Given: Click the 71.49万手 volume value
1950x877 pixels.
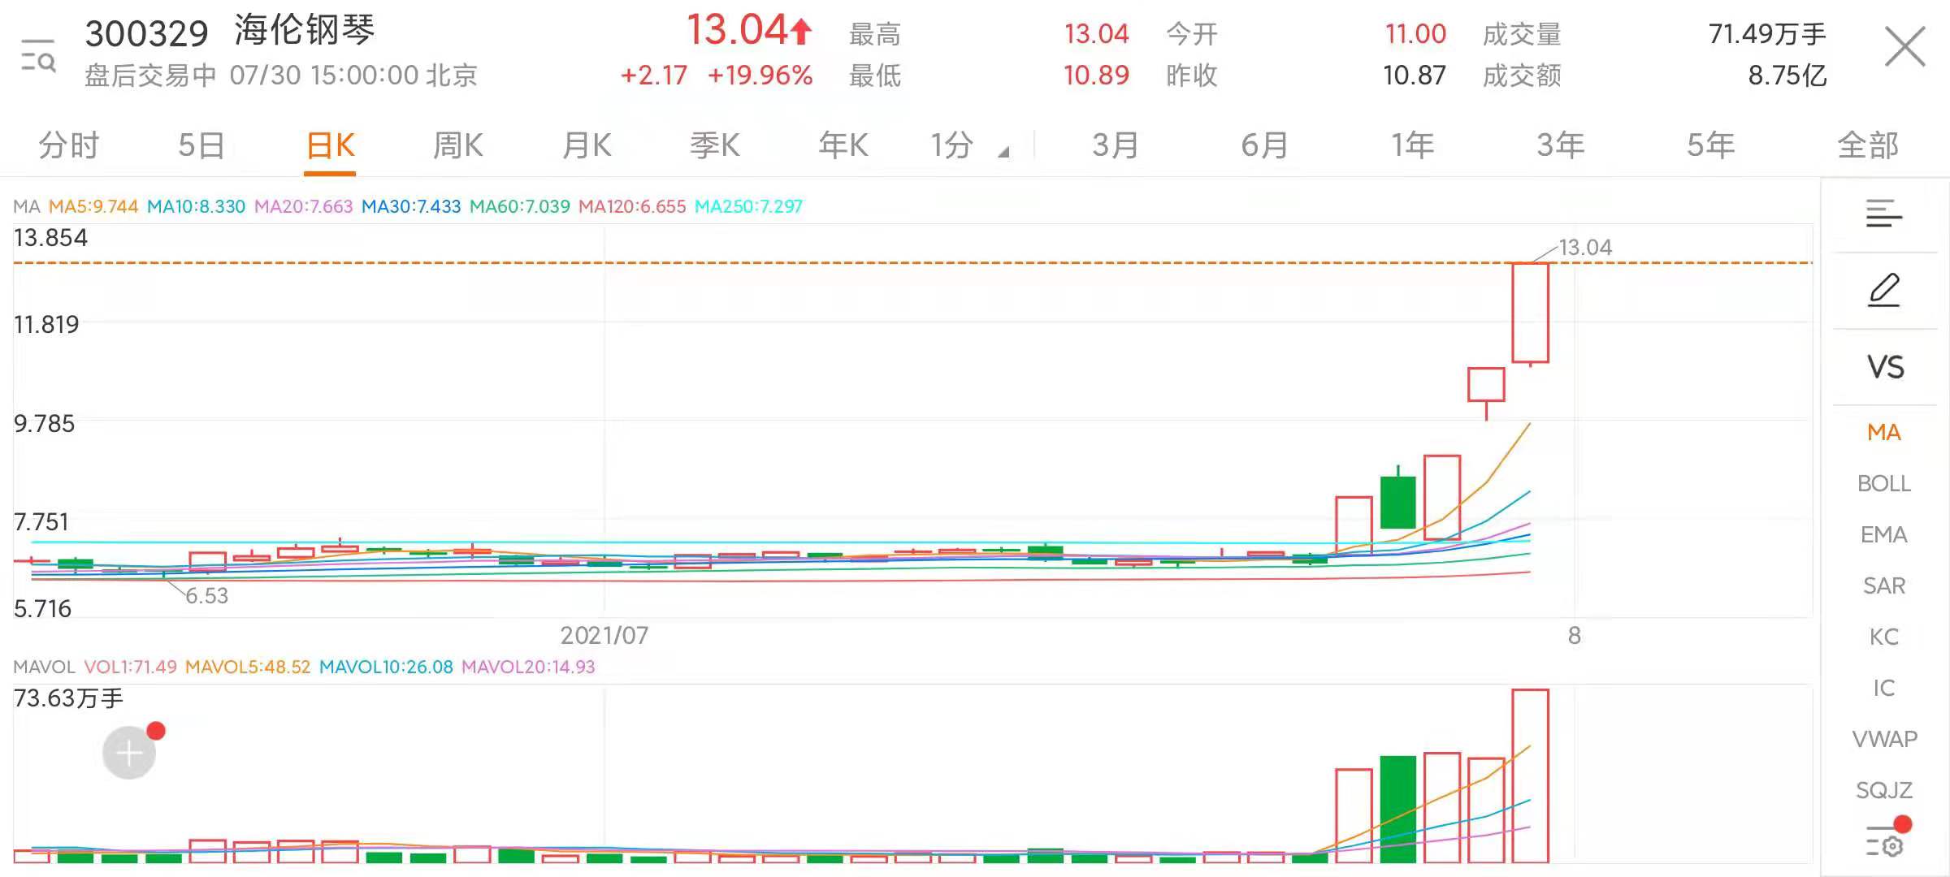Looking at the screenshot, I should [x=1767, y=34].
